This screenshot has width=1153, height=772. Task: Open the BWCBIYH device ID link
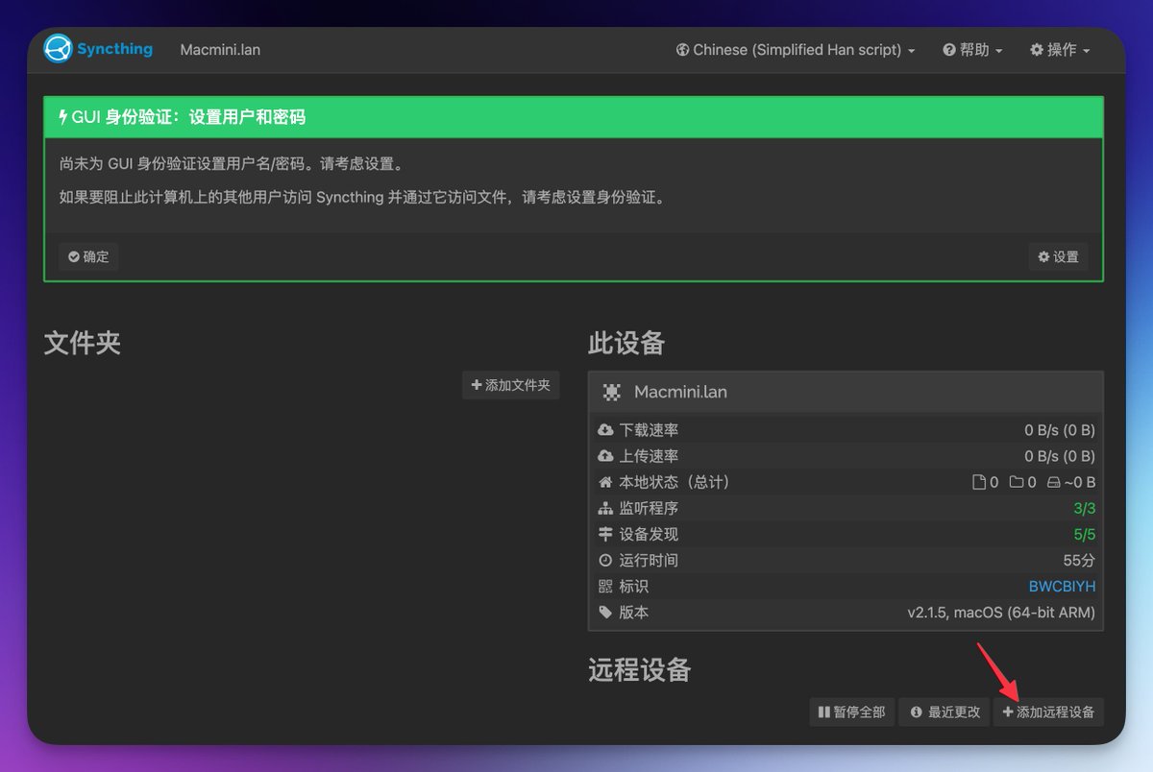pos(1062,586)
